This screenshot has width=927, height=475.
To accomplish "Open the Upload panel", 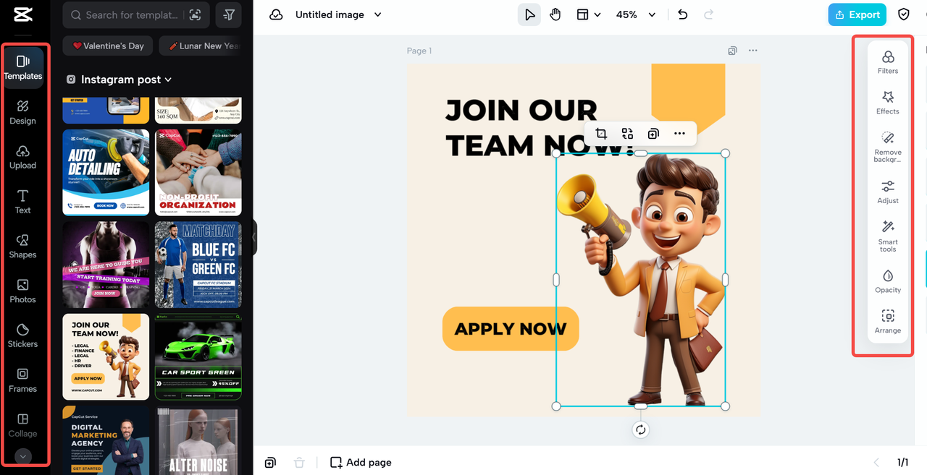I will click(x=23, y=157).
